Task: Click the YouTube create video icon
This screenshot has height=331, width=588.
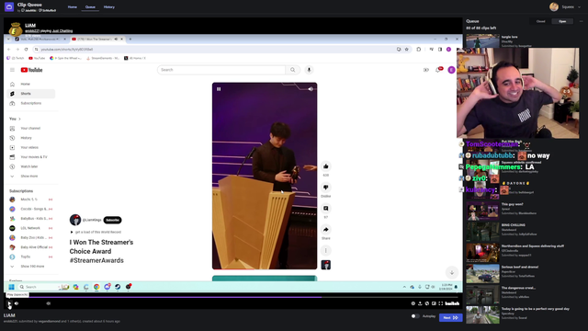Action: click(426, 70)
